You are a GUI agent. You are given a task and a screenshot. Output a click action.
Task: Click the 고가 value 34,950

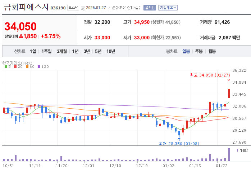(142, 22)
